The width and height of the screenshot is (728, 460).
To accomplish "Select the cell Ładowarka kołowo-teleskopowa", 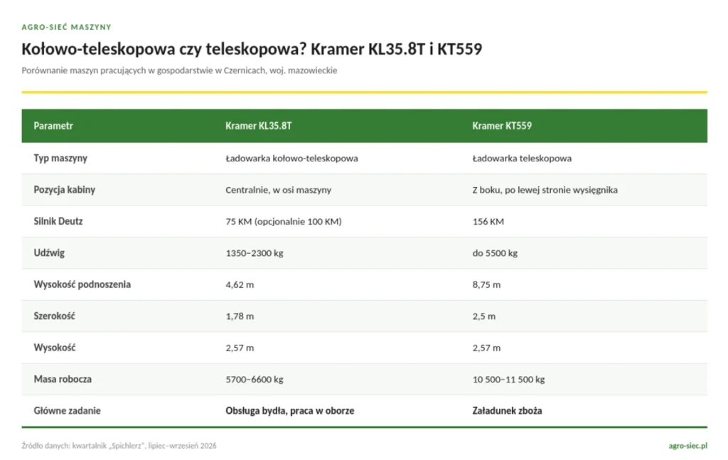I will coord(291,159).
